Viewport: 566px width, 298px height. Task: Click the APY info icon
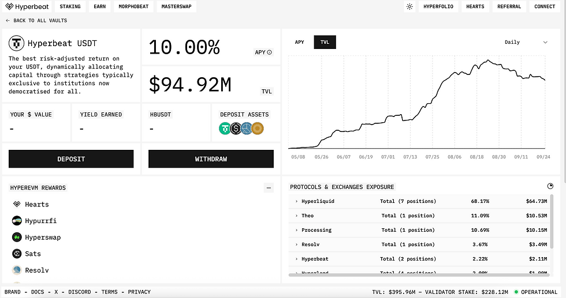pos(270,52)
